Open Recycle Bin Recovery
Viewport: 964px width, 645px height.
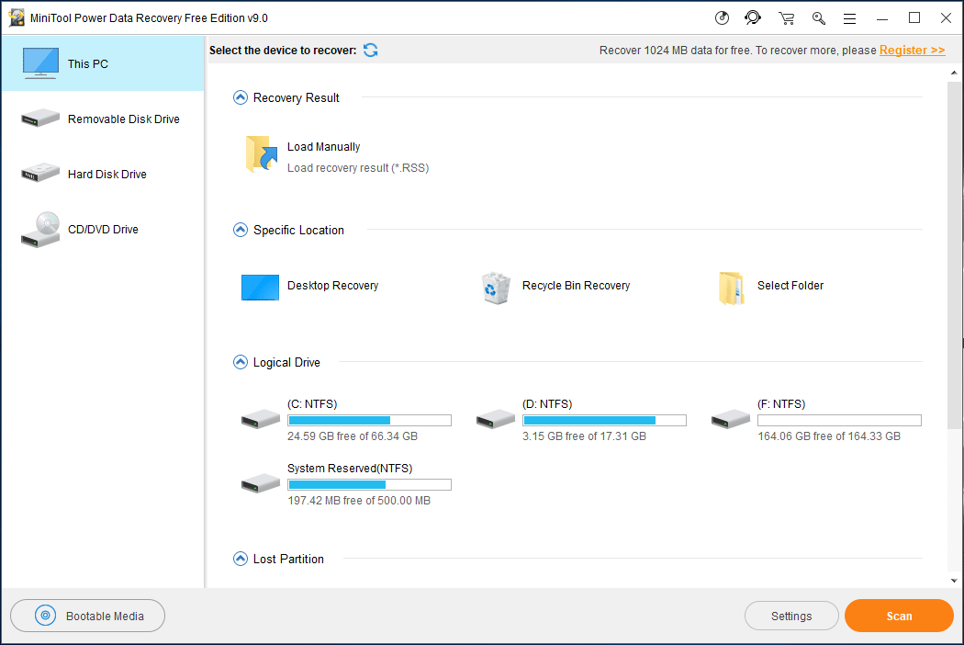(x=496, y=287)
